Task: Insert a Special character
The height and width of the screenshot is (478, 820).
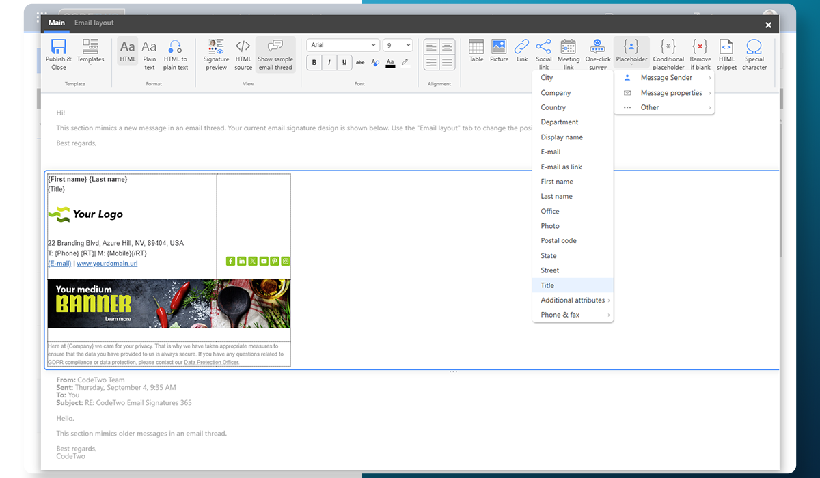Action: (x=754, y=54)
